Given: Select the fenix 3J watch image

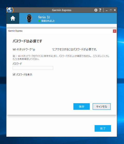Looking at the screenshot, I should (29, 18).
